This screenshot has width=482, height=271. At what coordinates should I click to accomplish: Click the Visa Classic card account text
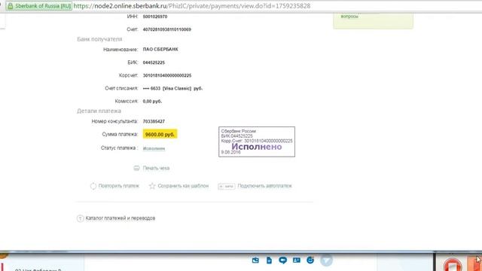(x=172, y=88)
